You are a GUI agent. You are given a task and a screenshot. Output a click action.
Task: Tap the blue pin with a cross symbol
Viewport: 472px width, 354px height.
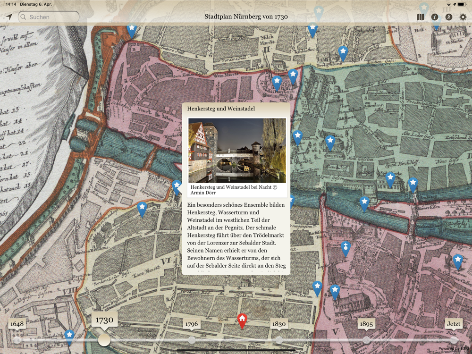pos(346,249)
